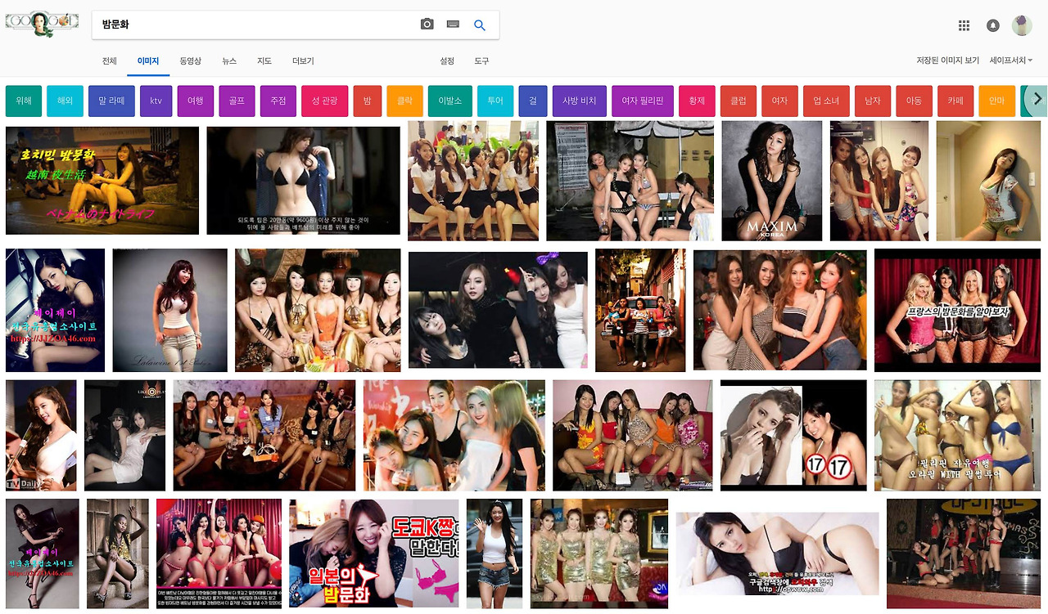Select the 여행 filter chip

pyautogui.click(x=196, y=101)
